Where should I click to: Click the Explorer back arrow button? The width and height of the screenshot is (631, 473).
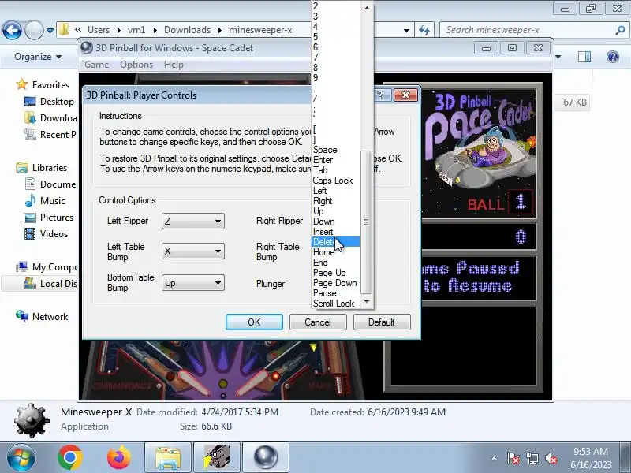point(12,30)
